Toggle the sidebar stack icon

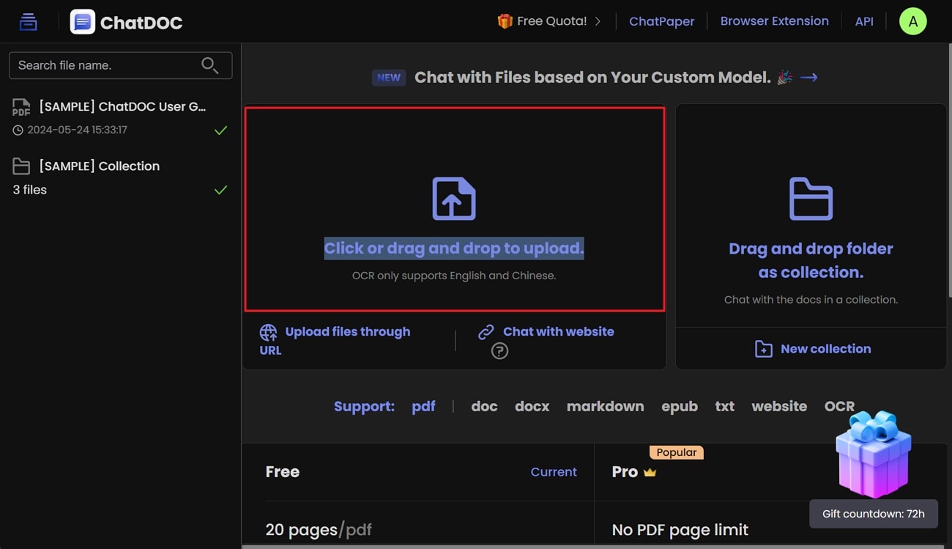pyautogui.click(x=28, y=22)
